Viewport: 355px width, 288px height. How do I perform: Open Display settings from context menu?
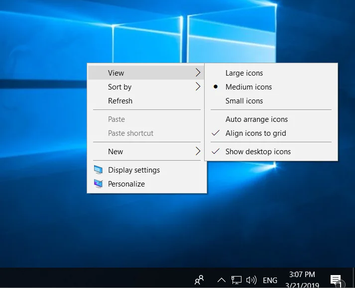tap(146, 170)
